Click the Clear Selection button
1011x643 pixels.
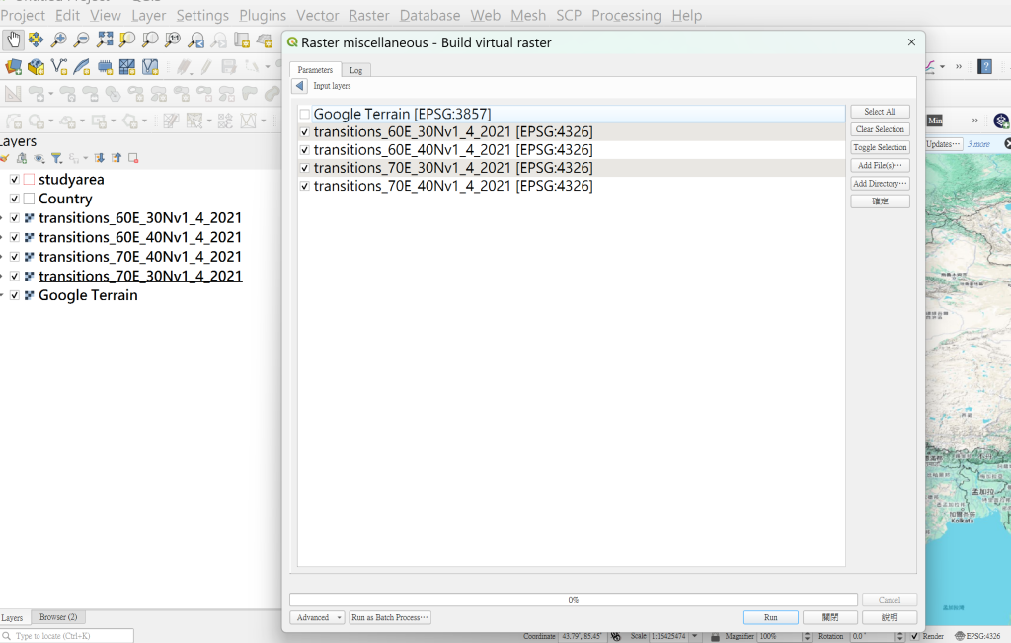pyautogui.click(x=880, y=129)
